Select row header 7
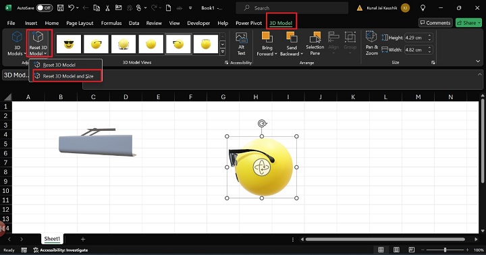The height and width of the screenshot is (255, 486). (5, 163)
